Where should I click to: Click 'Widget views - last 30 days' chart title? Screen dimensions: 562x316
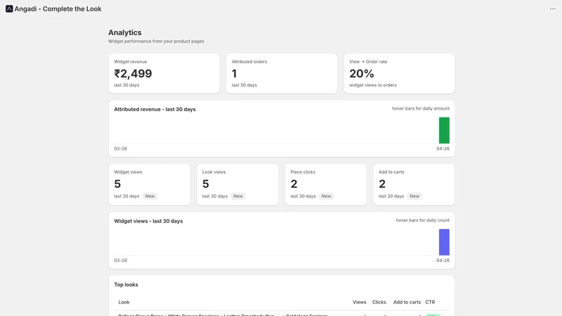point(148,221)
